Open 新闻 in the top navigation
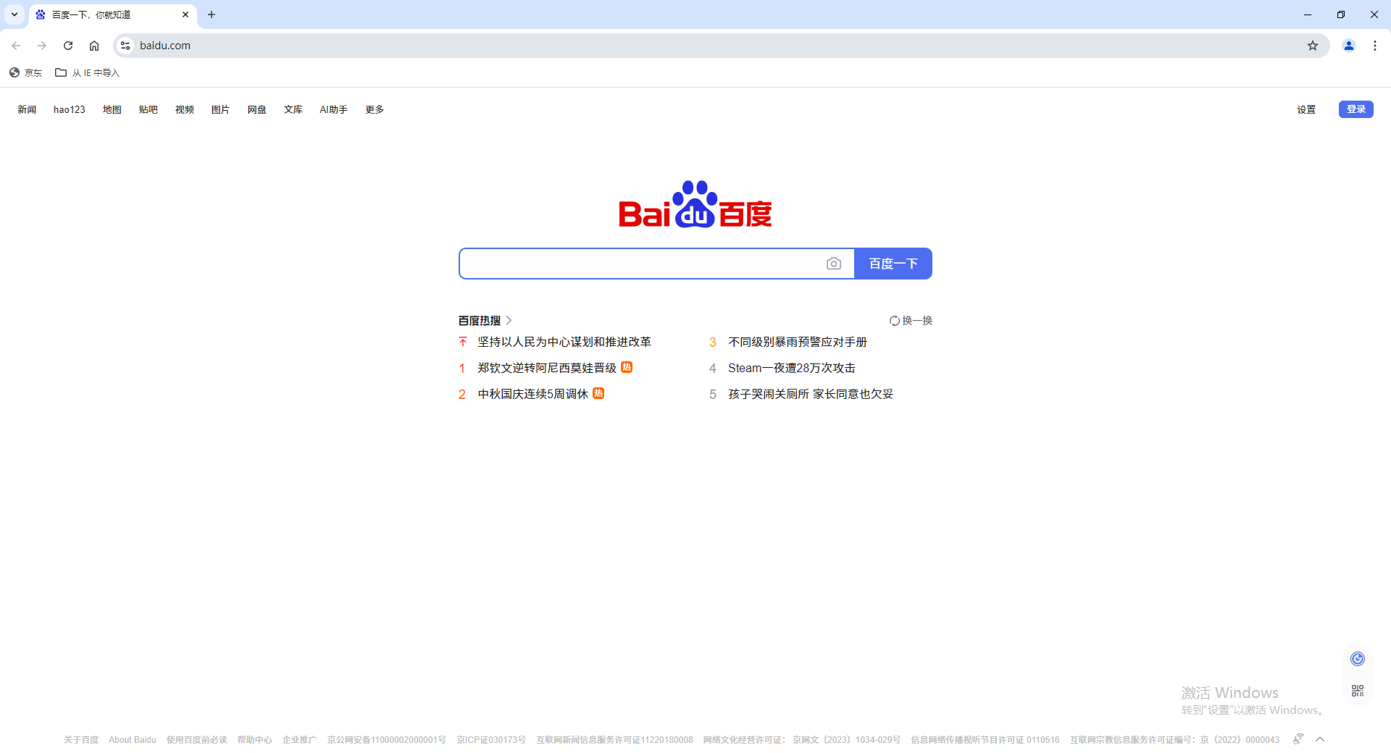This screenshot has width=1391, height=753. 27,109
